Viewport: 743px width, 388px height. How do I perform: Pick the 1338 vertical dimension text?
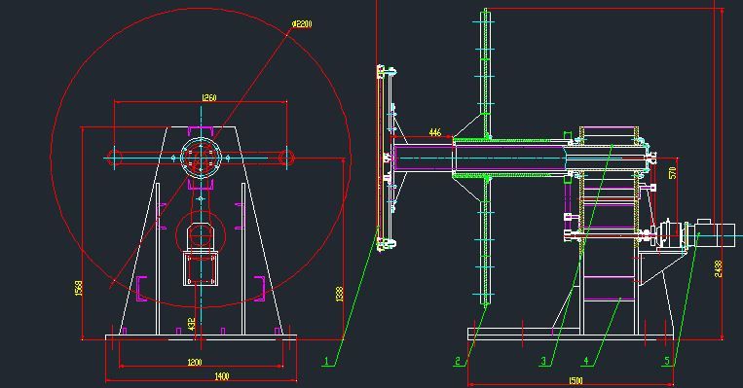click(x=339, y=294)
